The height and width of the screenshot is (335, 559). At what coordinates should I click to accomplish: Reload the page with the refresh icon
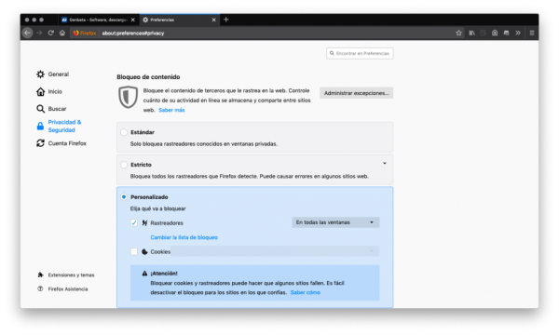coord(50,33)
